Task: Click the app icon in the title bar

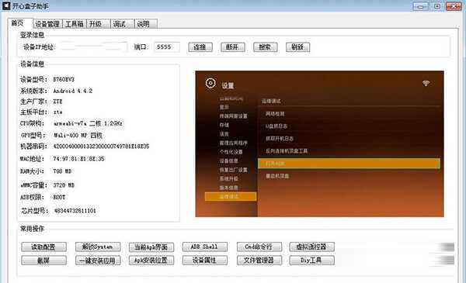Action: pyautogui.click(x=6, y=5)
